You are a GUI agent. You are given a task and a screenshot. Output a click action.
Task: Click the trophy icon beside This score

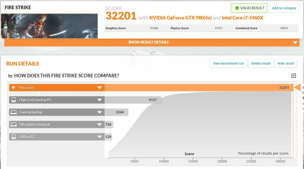click(13, 88)
